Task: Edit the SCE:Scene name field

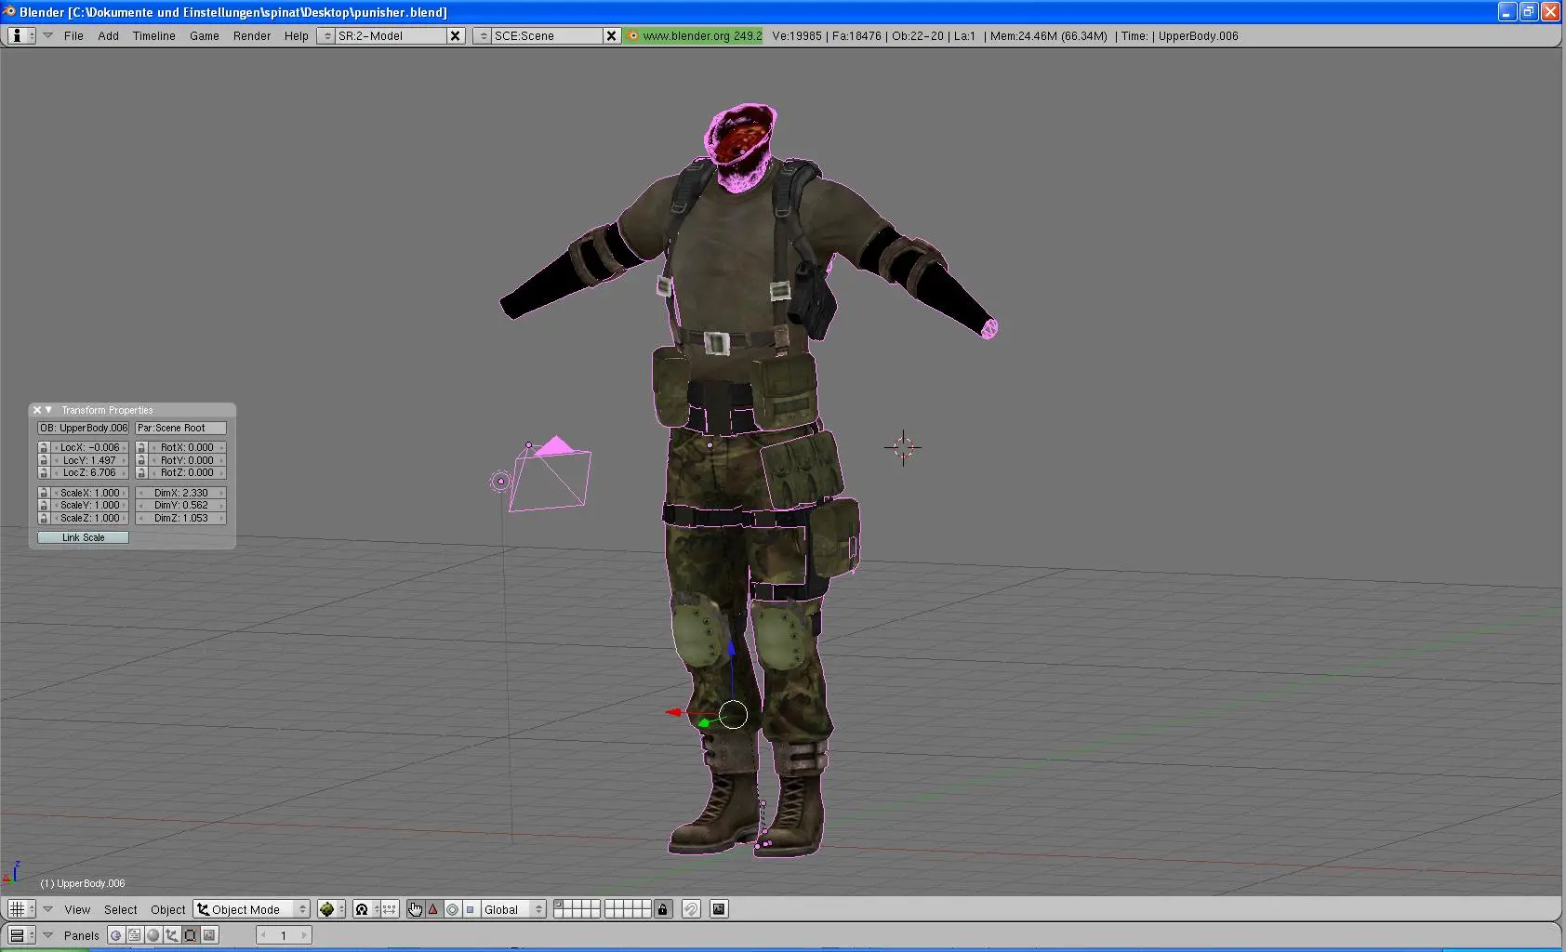Action: click(547, 35)
